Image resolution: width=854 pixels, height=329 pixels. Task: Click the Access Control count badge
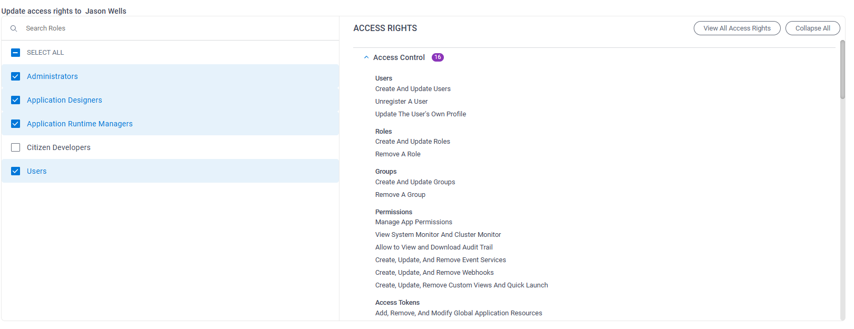[438, 57]
